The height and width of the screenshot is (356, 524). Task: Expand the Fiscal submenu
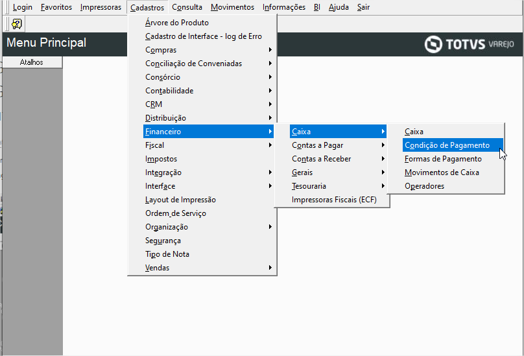coord(208,145)
